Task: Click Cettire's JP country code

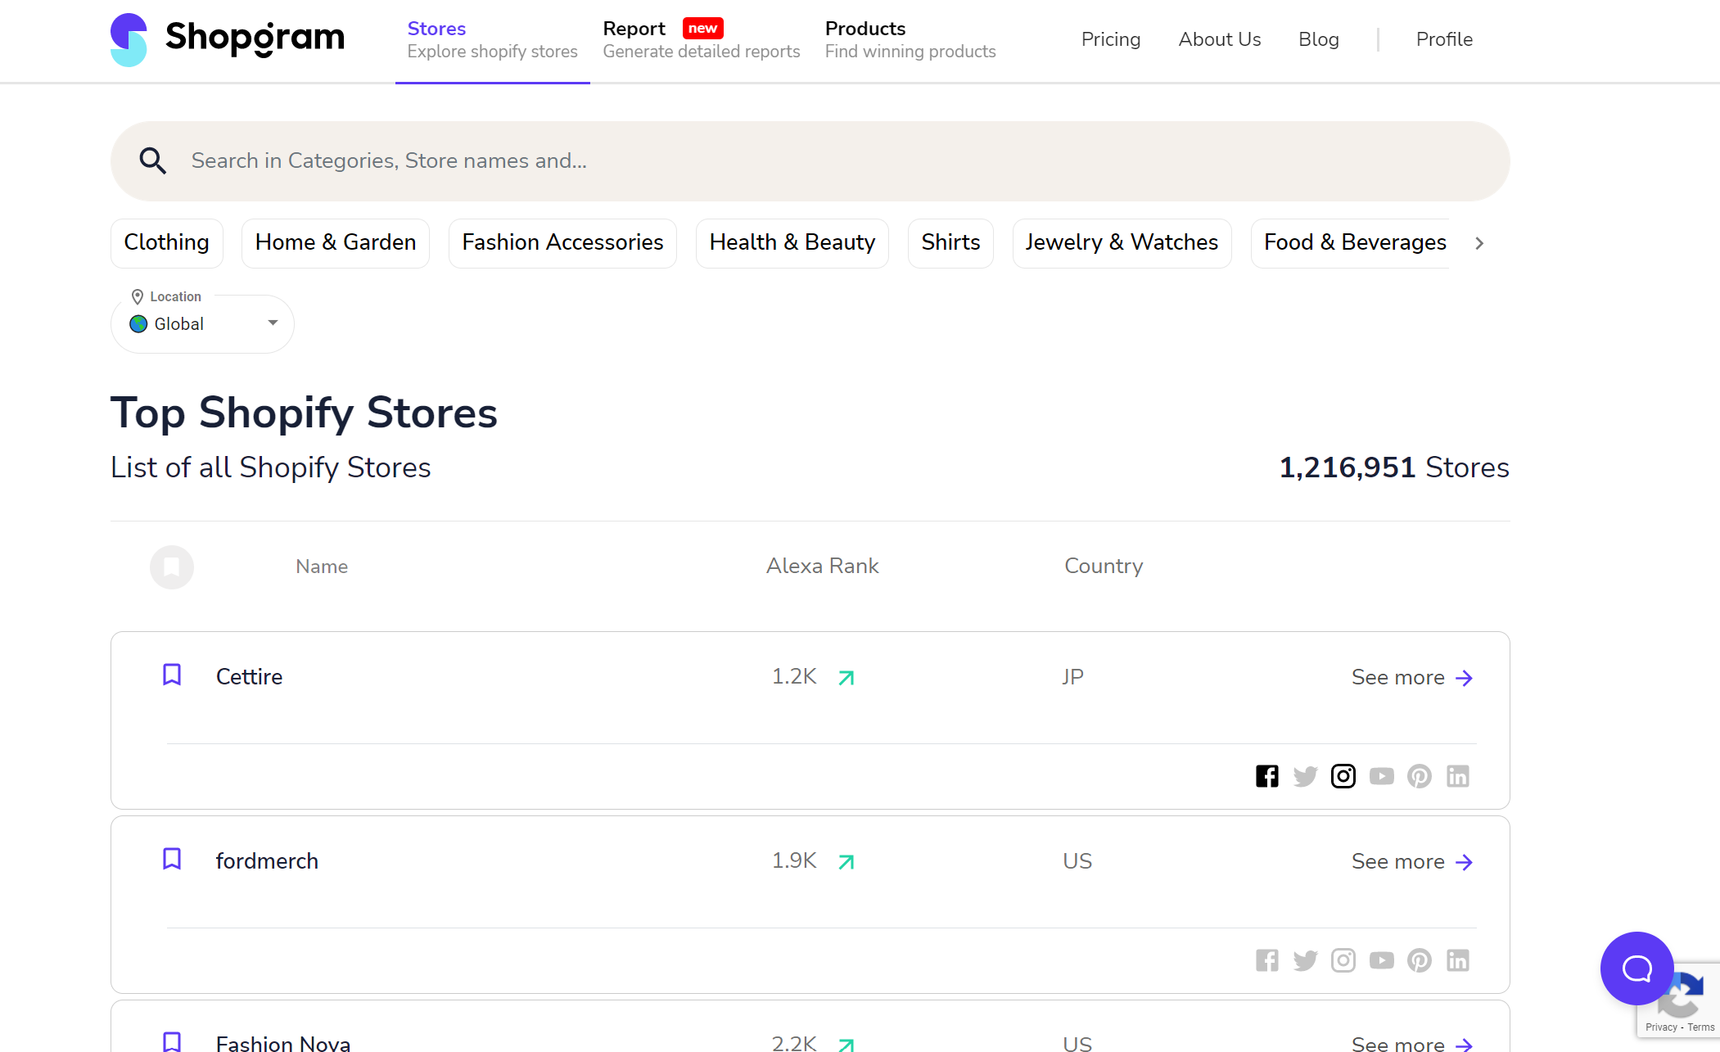Action: (1072, 677)
